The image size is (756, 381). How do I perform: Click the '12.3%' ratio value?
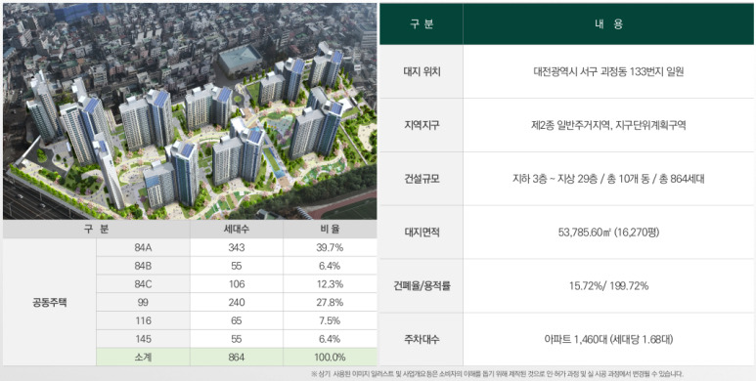pos(331,284)
